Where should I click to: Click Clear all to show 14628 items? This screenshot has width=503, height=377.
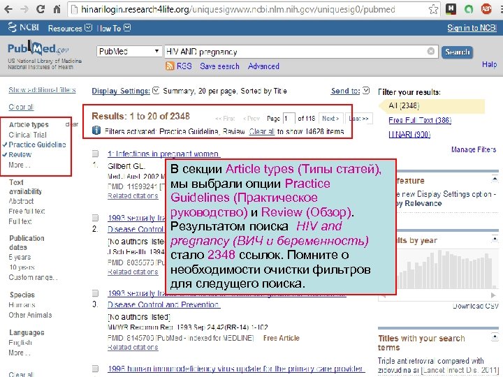coord(262,131)
